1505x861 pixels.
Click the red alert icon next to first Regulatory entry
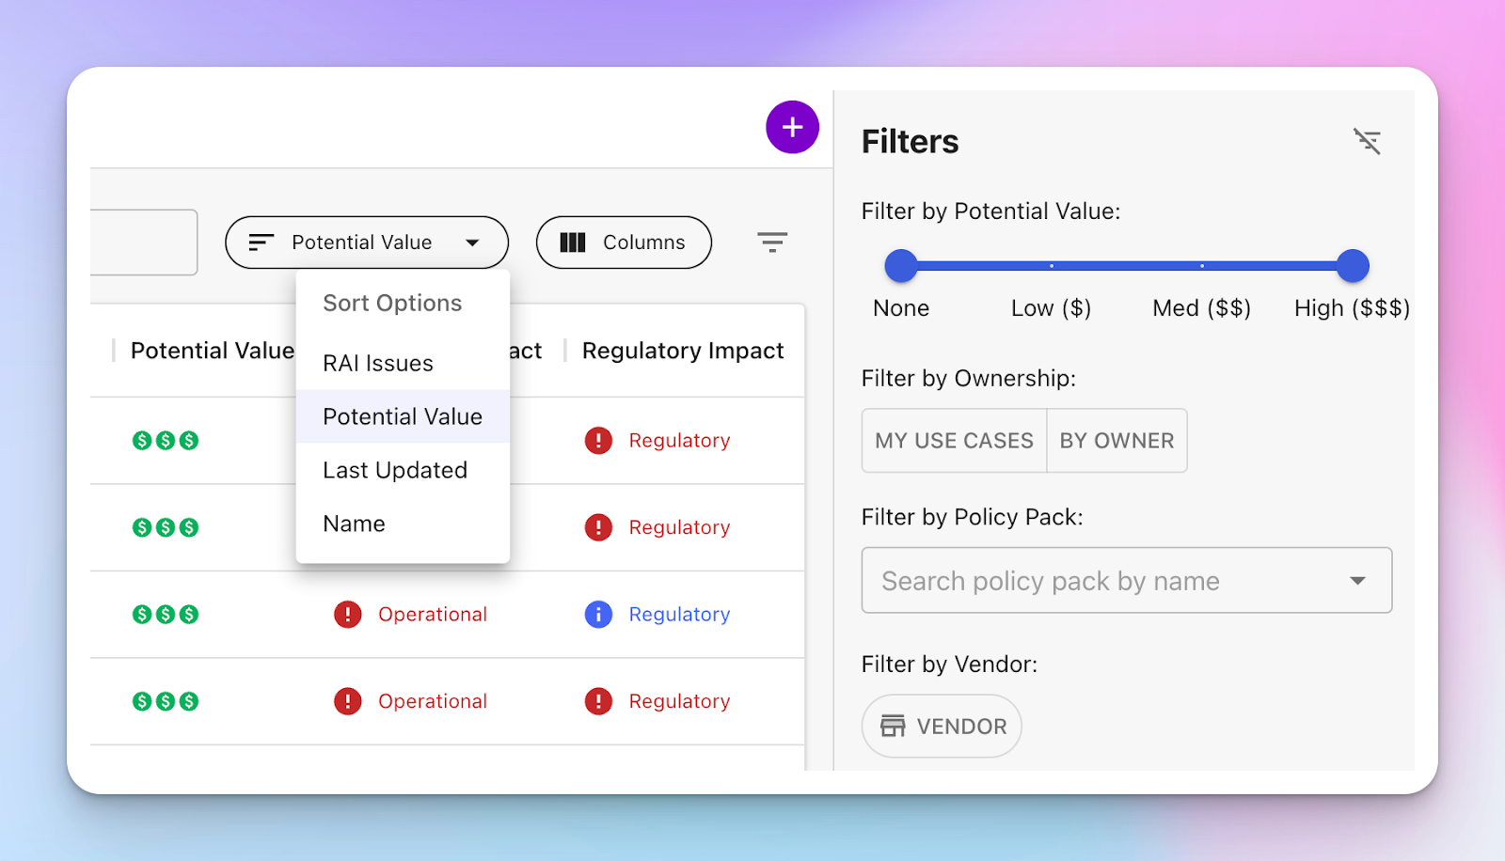pyautogui.click(x=598, y=440)
